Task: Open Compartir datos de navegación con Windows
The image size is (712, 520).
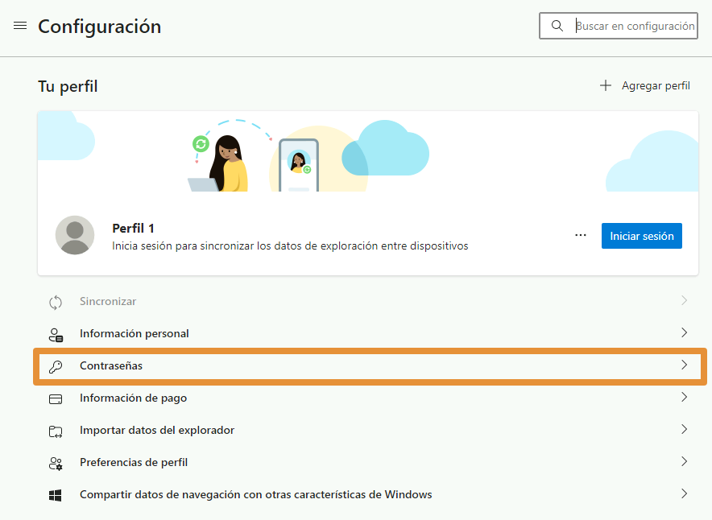Action: [x=255, y=494]
